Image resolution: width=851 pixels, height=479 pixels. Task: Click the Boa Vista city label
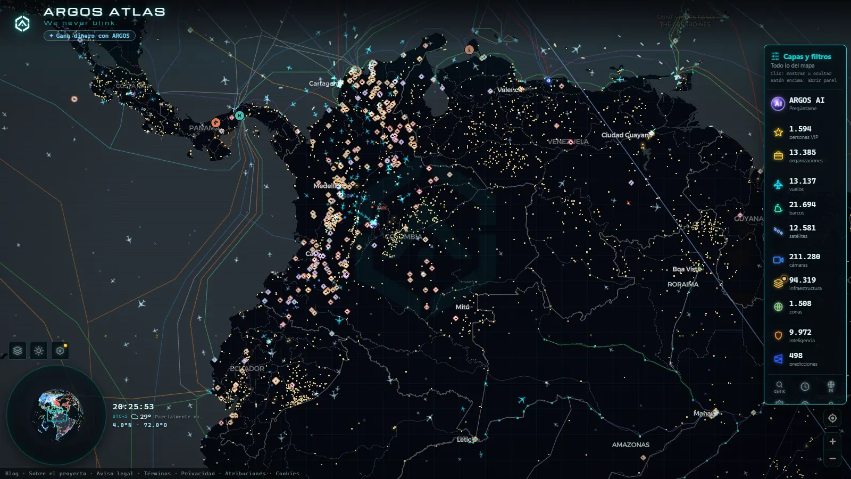tap(687, 269)
